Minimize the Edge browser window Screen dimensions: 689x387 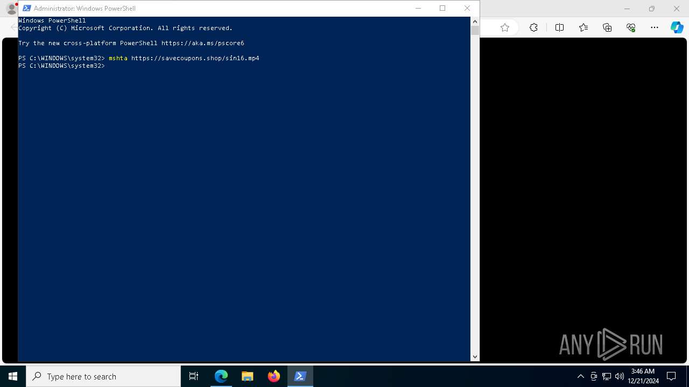627,9
